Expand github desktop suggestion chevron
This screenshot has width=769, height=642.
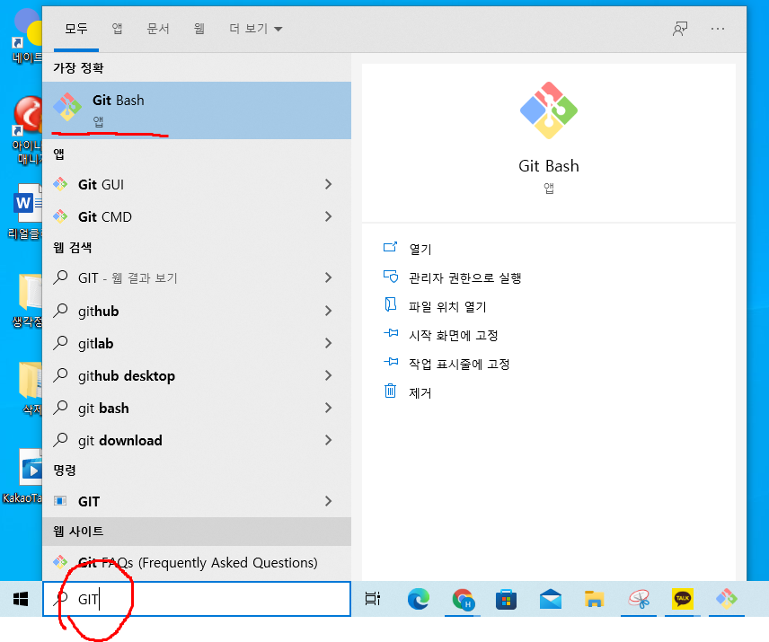(329, 375)
